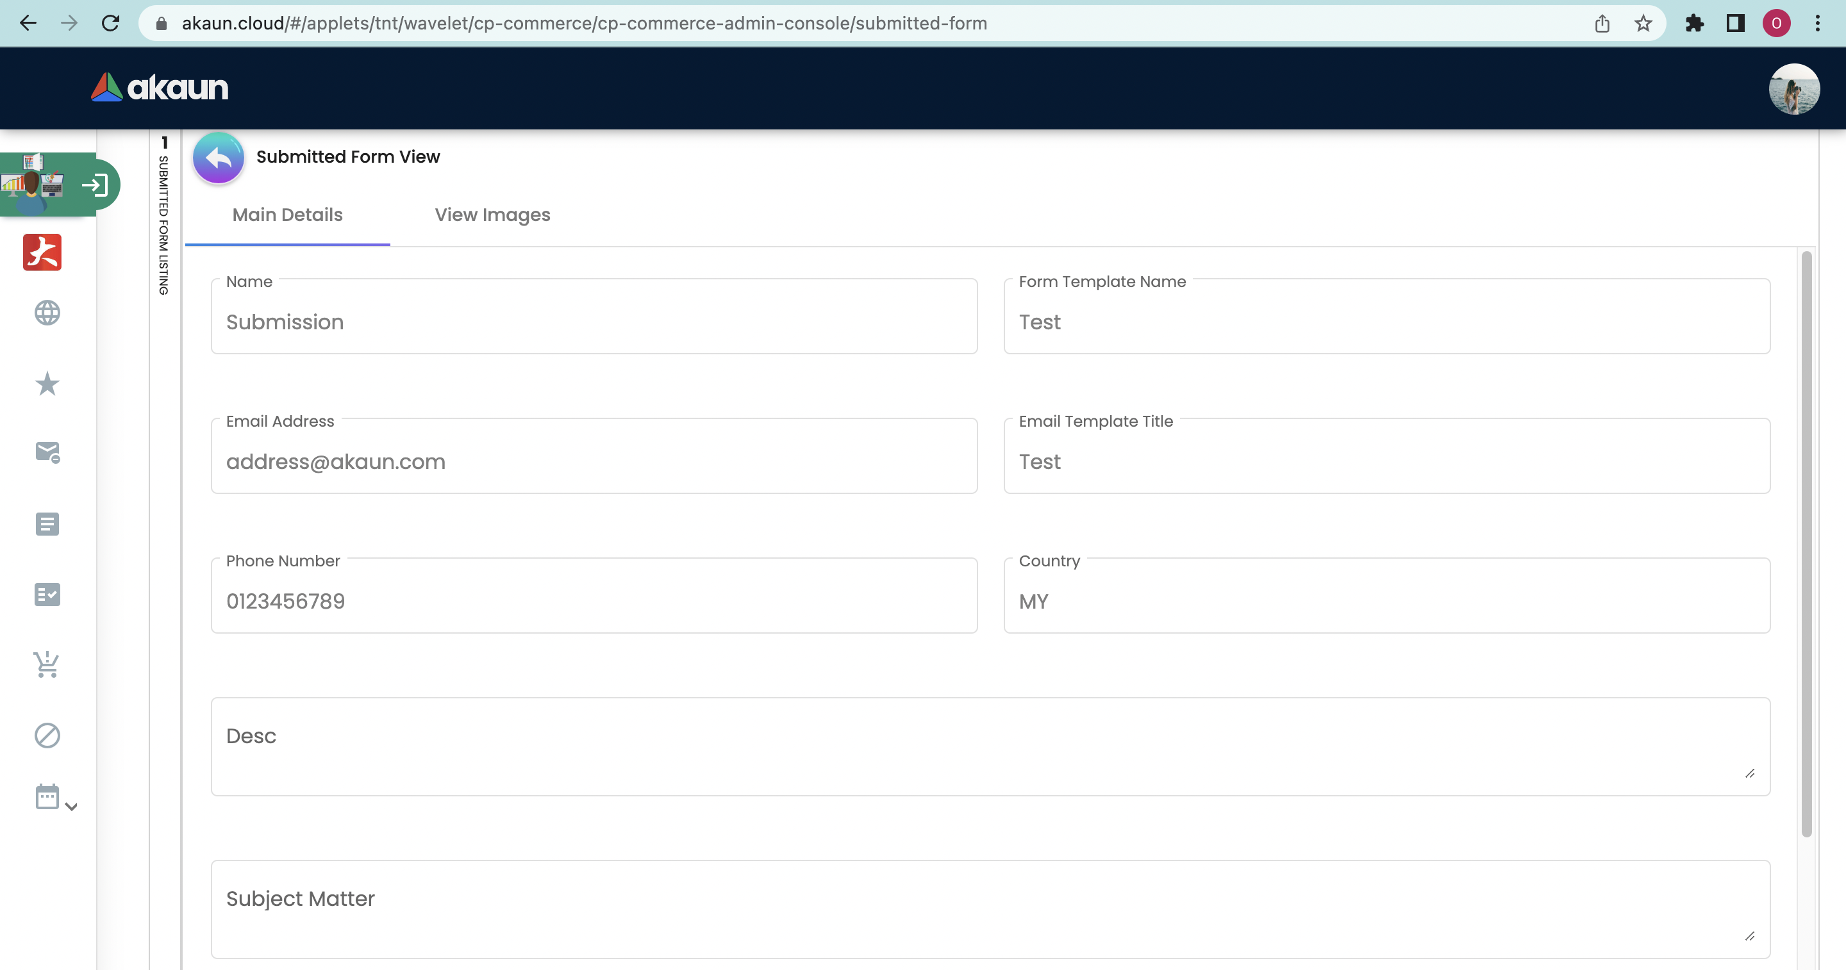Open the mail envelope sidebar icon
1846x970 pixels.
pyautogui.click(x=47, y=452)
